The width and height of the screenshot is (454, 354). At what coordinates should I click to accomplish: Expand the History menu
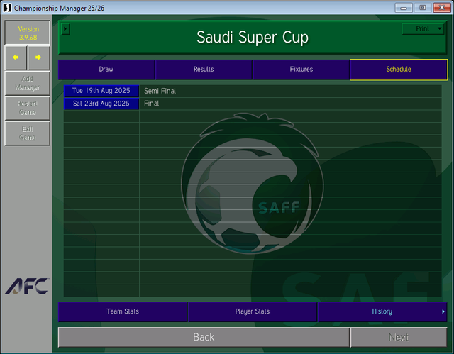pos(382,311)
